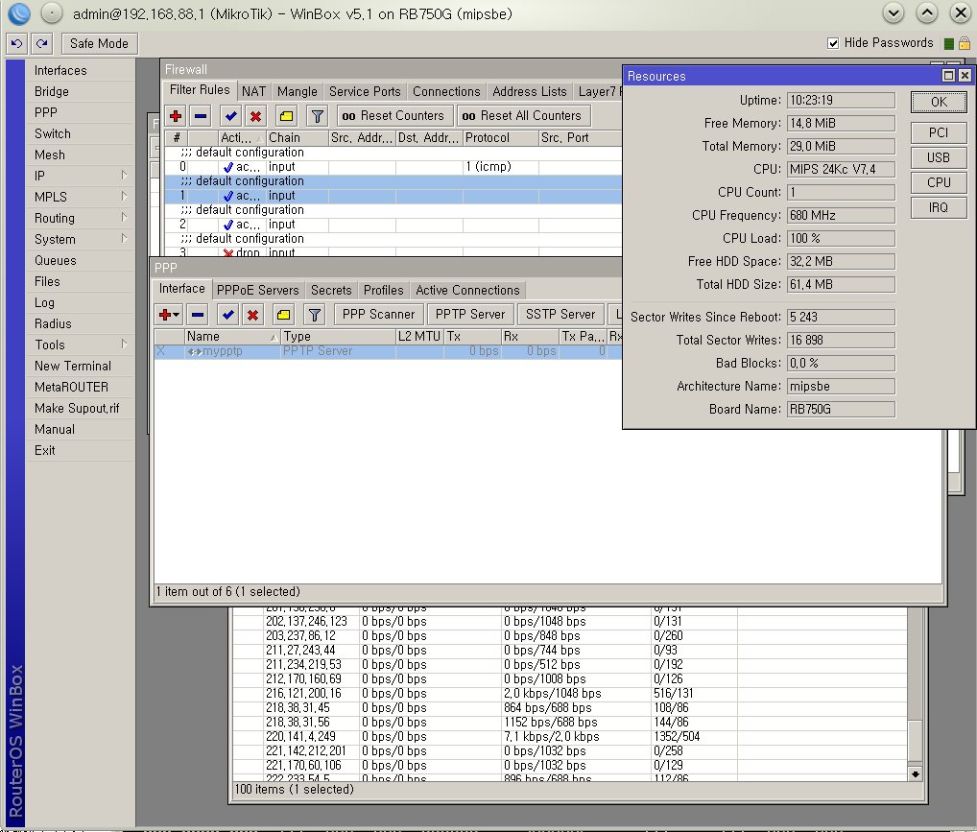Sort firewall rules by Chain column
Viewport: 977px width, 832px height.
pos(297,138)
